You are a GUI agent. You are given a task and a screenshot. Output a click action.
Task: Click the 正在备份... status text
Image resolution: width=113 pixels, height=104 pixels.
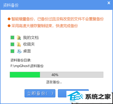(54, 82)
